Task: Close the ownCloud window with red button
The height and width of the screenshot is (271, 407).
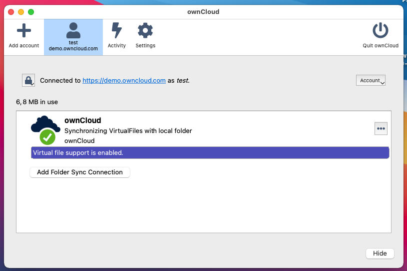Action: pyautogui.click(x=11, y=12)
